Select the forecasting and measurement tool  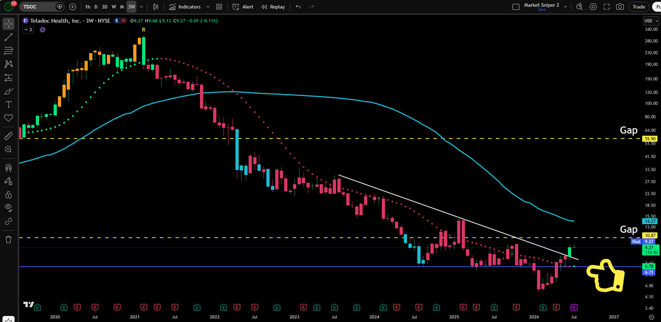(x=8, y=77)
